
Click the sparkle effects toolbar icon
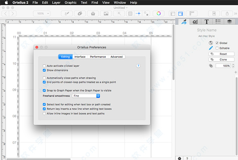pyautogui.click(x=119, y=13)
